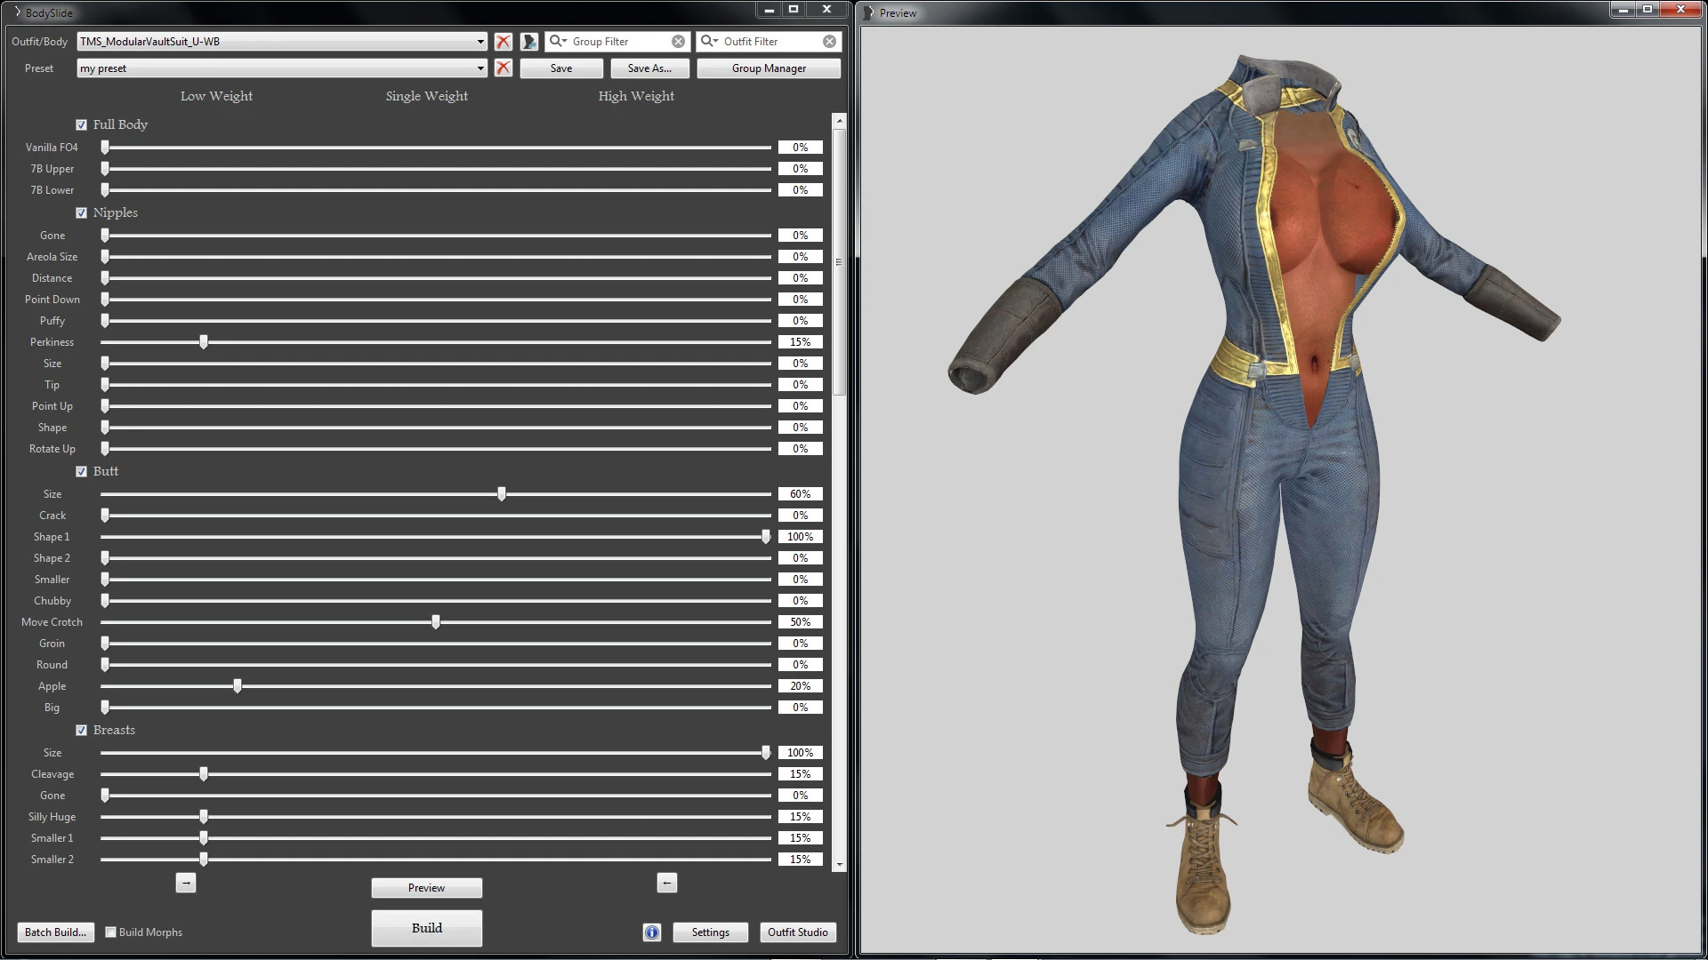
Task: Click the Butt Crack 0% value field
Action: point(801,516)
